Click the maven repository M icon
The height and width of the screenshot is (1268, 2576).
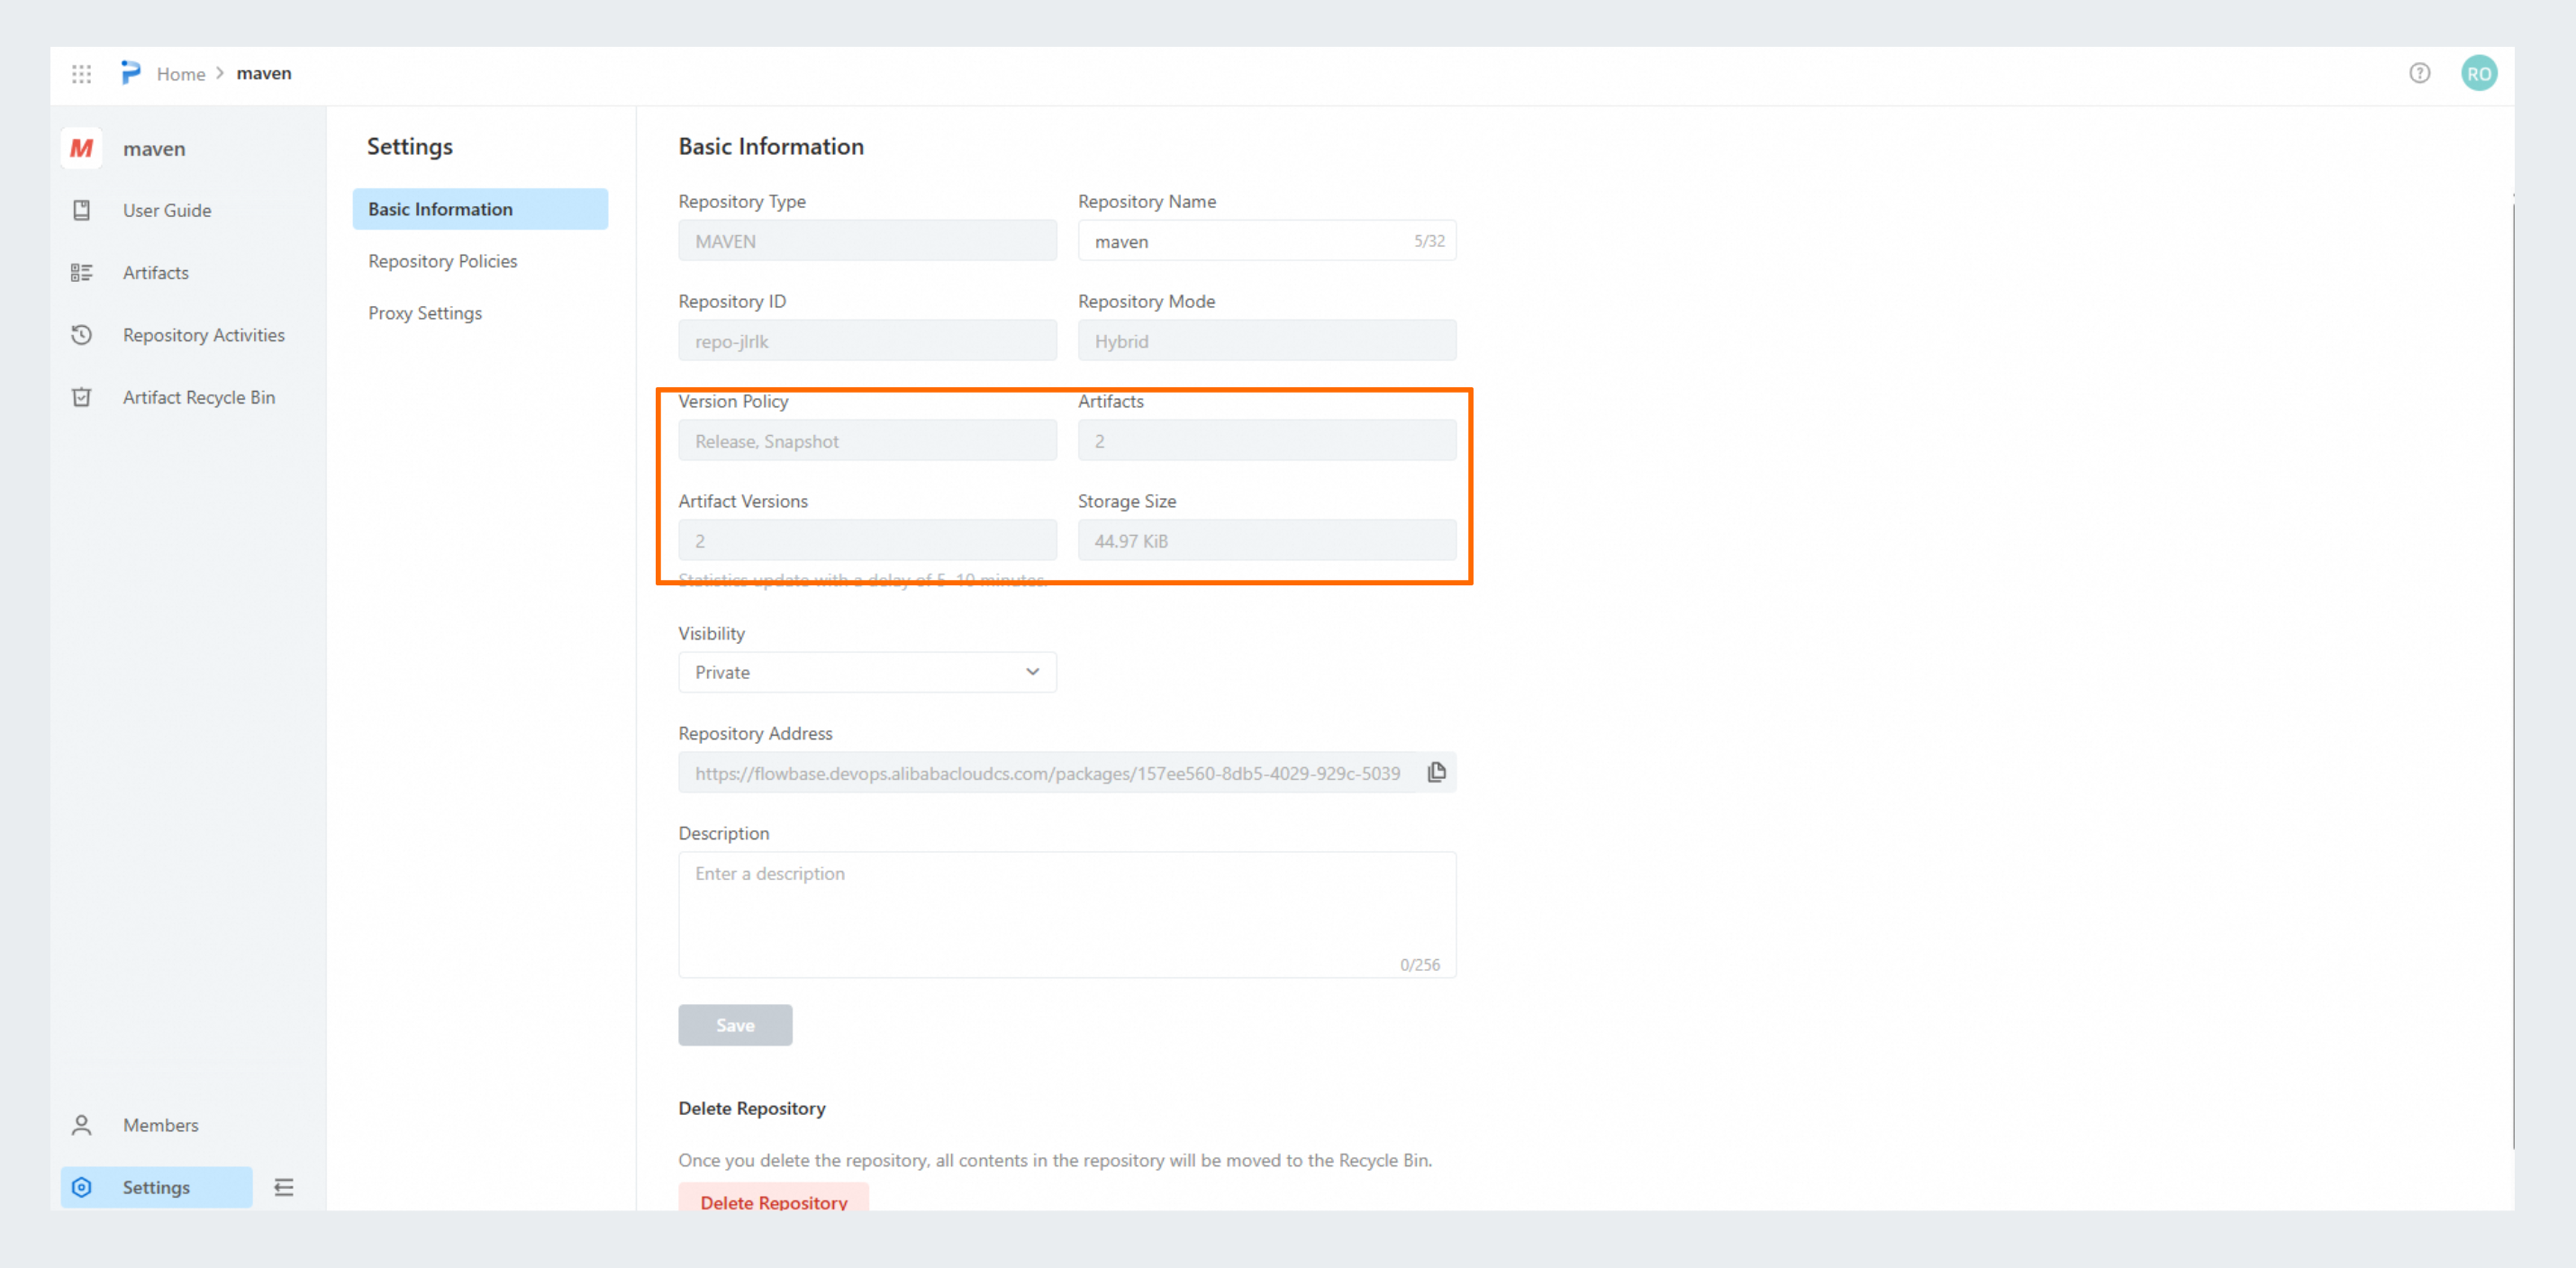[82, 149]
